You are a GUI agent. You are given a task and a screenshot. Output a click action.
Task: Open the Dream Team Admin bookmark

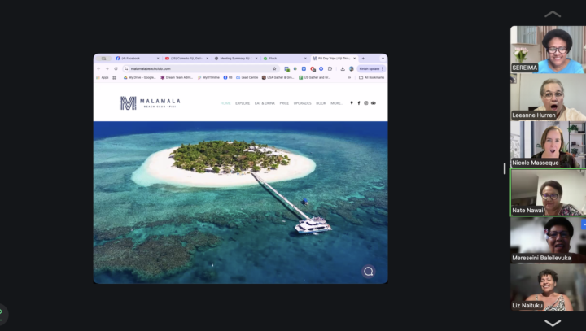177,78
